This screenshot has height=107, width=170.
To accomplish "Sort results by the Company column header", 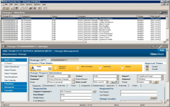I will click(x=36, y=16).
